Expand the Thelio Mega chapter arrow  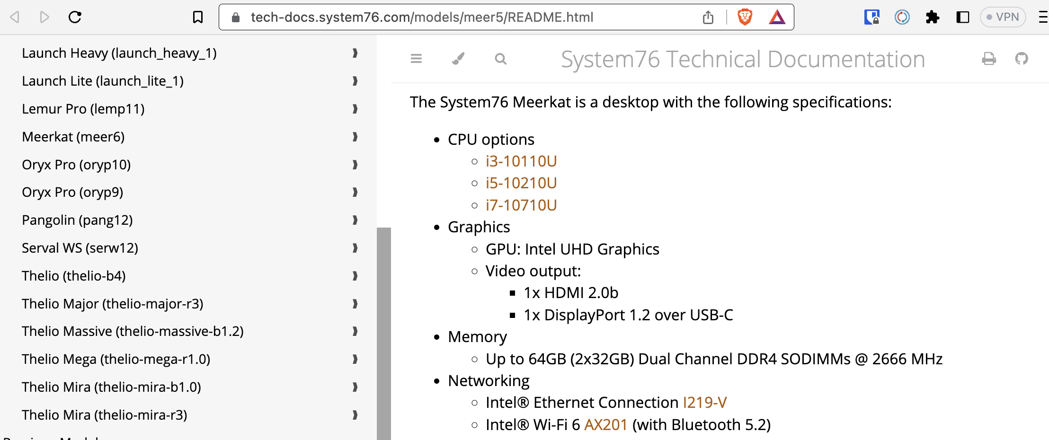[x=355, y=359]
